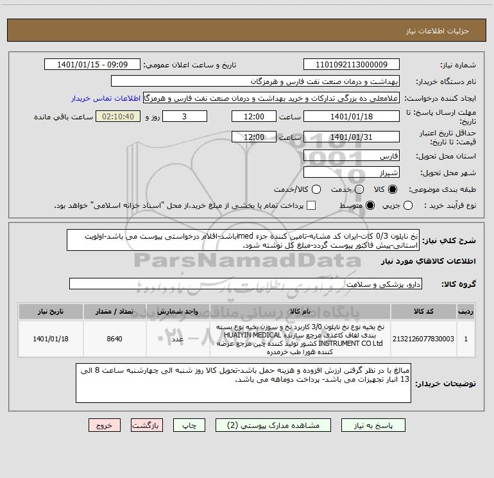494x478 pixels.
Task: Click the quantity cell 8640
Action: pos(114,339)
